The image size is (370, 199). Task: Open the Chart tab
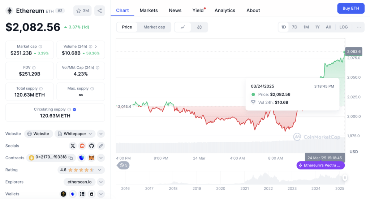[x=122, y=10]
